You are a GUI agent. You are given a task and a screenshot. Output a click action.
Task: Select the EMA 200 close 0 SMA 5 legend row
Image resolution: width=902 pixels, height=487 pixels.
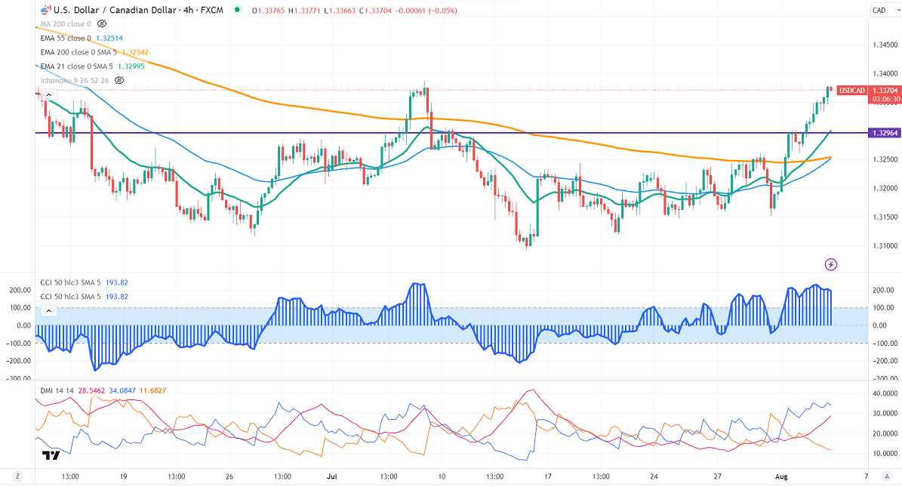94,52
